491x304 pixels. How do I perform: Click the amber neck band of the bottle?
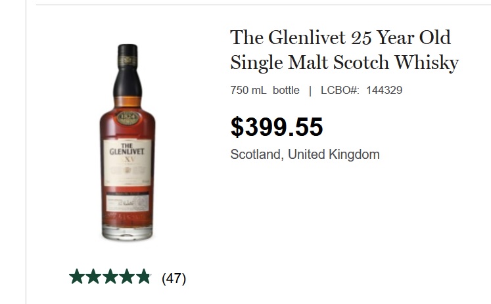pyautogui.click(x=128, y=102)
